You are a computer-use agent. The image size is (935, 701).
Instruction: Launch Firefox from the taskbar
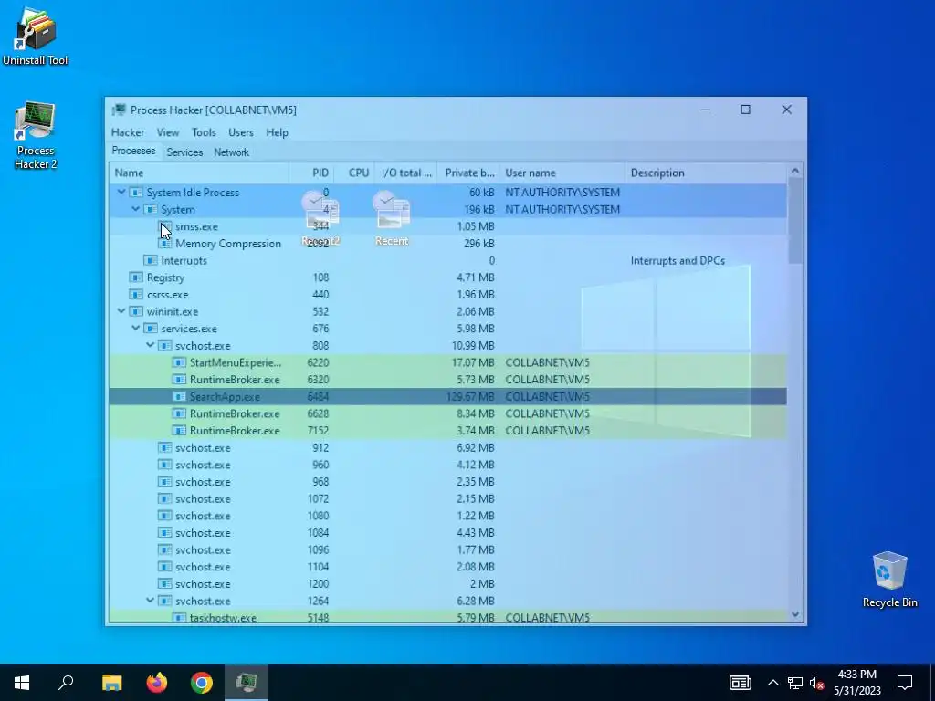(157, 683)
